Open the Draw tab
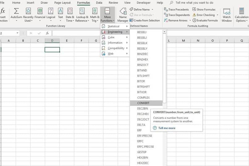249x166 pixels. click(44, 3)
